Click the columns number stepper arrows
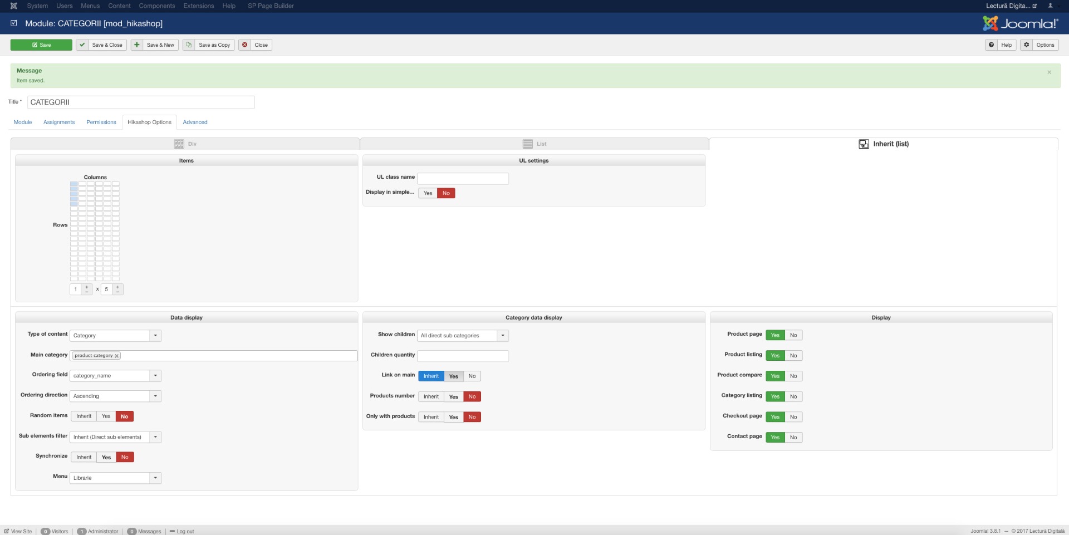Screen dimensions: 1069x535 point(87,289)
